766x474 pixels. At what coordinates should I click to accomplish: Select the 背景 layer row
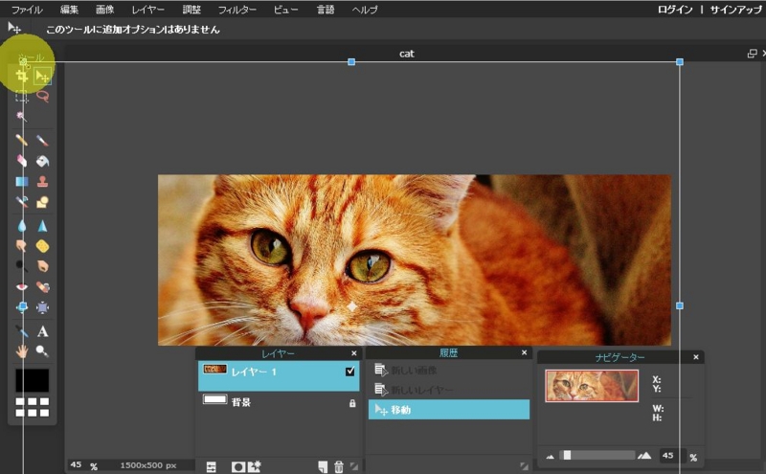[x=279, y=402]
